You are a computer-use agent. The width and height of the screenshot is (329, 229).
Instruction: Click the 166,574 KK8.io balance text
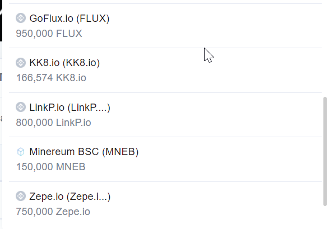click(51, 78)
